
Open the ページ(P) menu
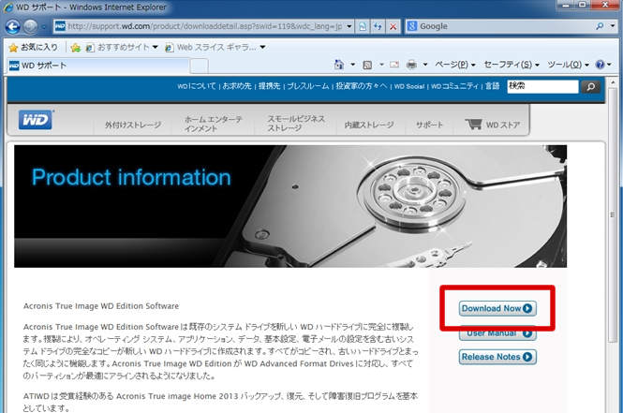(455, 65)
